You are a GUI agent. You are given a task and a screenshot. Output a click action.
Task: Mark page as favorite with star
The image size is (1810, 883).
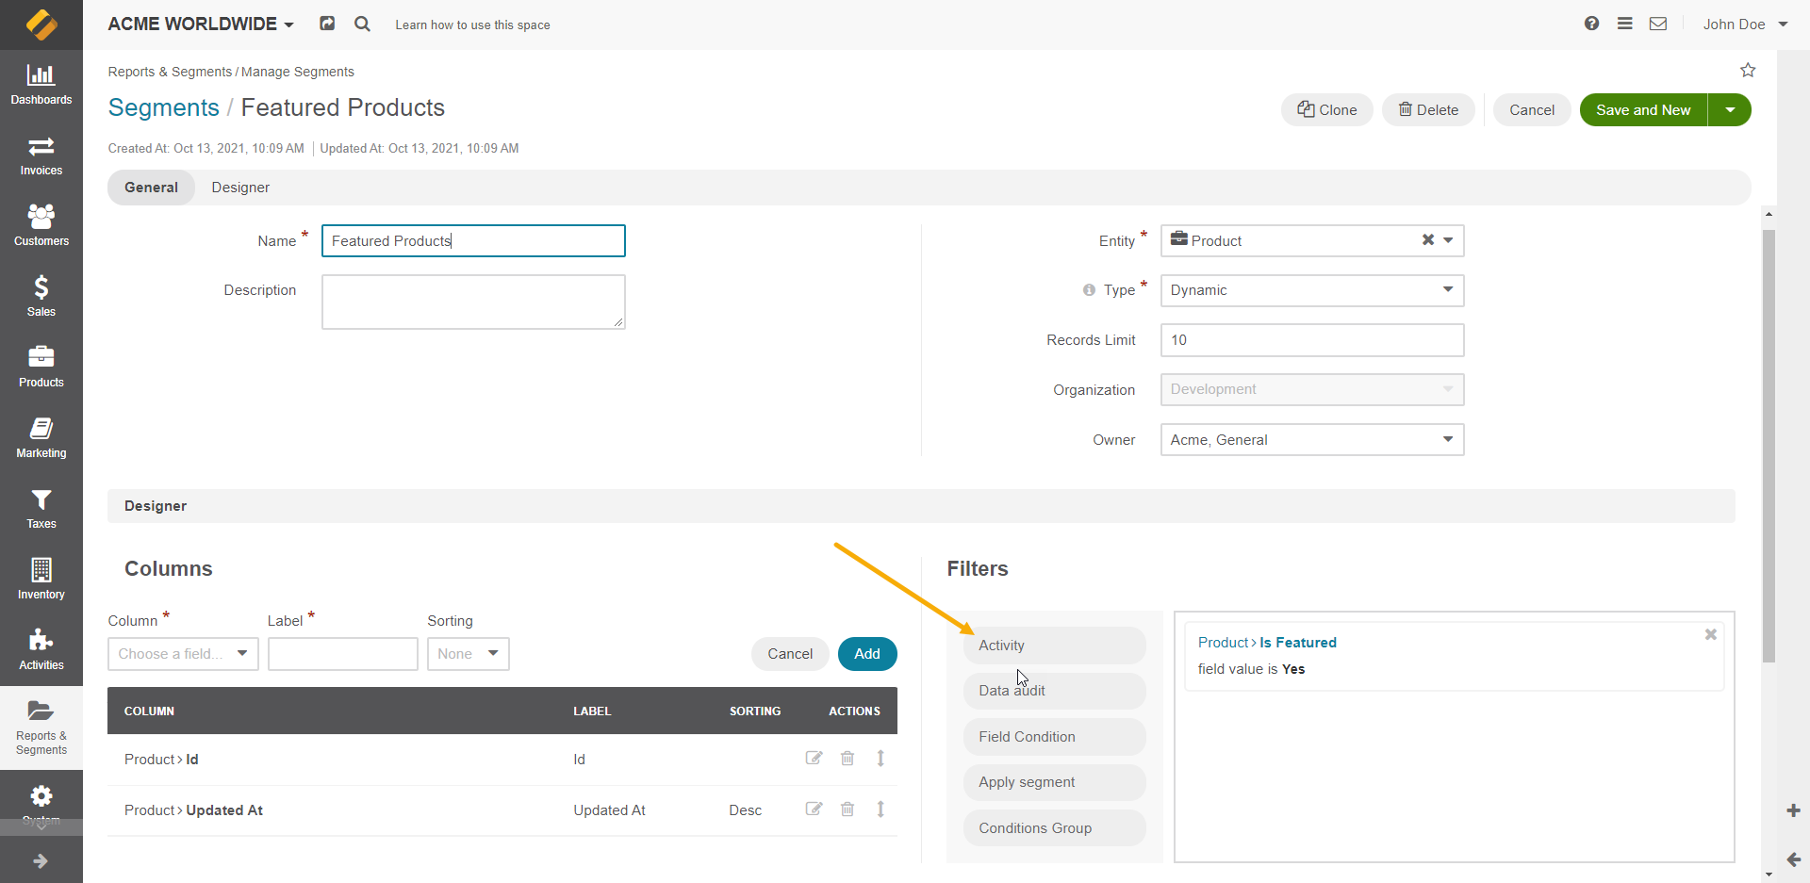[x=1748, y=71]
